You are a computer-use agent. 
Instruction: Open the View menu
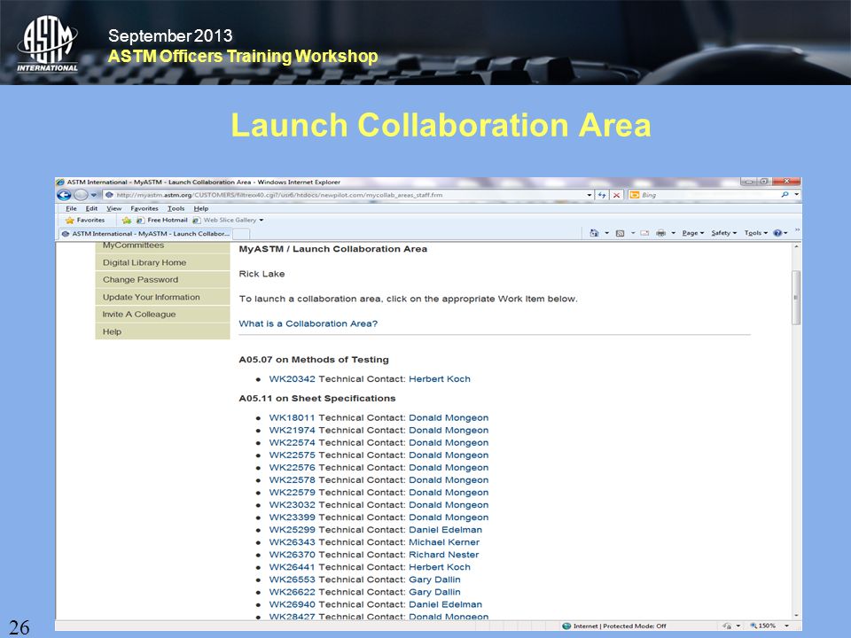(113, 208)
